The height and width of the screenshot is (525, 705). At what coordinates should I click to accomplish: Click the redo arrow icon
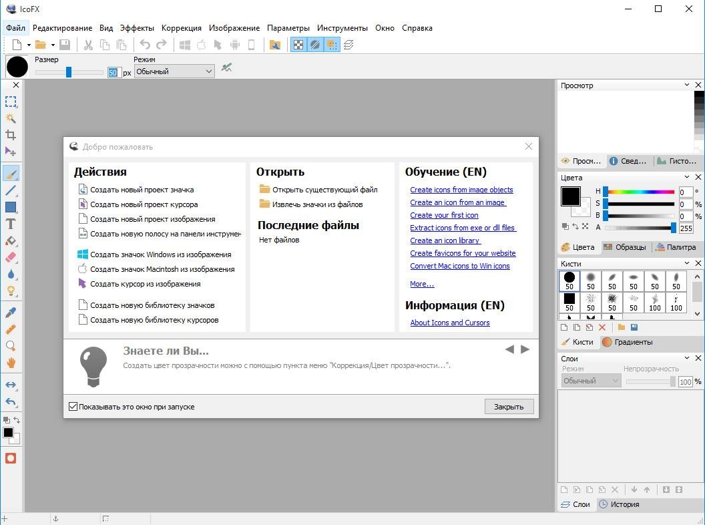pyautogui.click(x=162, y=45)
